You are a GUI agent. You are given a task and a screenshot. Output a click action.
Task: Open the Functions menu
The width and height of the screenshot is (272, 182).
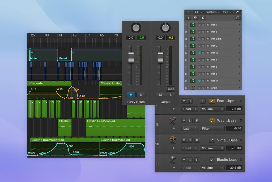(x=212, y=12)
